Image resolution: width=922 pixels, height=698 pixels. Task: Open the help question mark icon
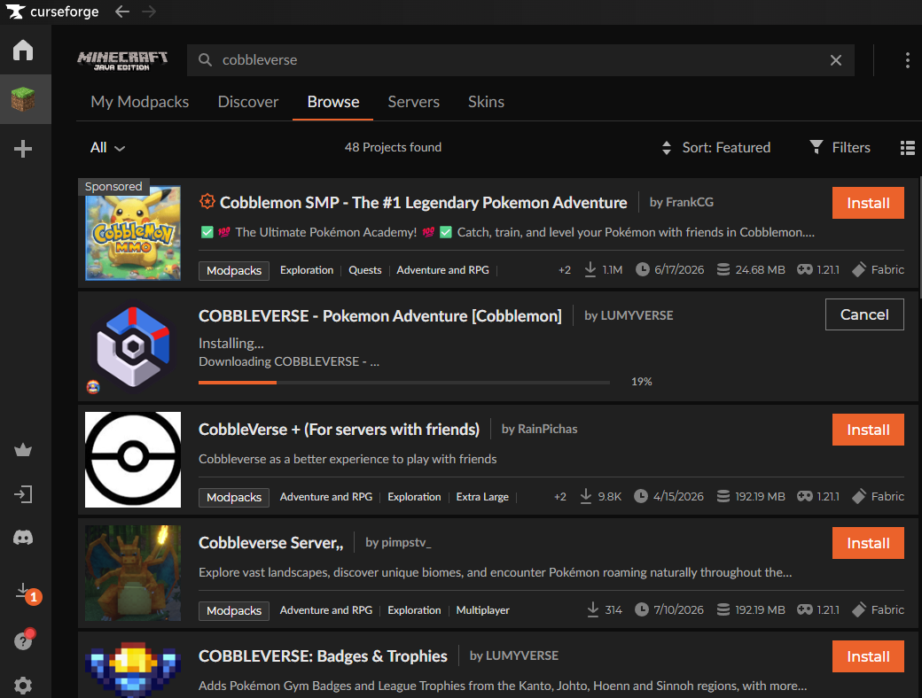click(x=25, y=640)
